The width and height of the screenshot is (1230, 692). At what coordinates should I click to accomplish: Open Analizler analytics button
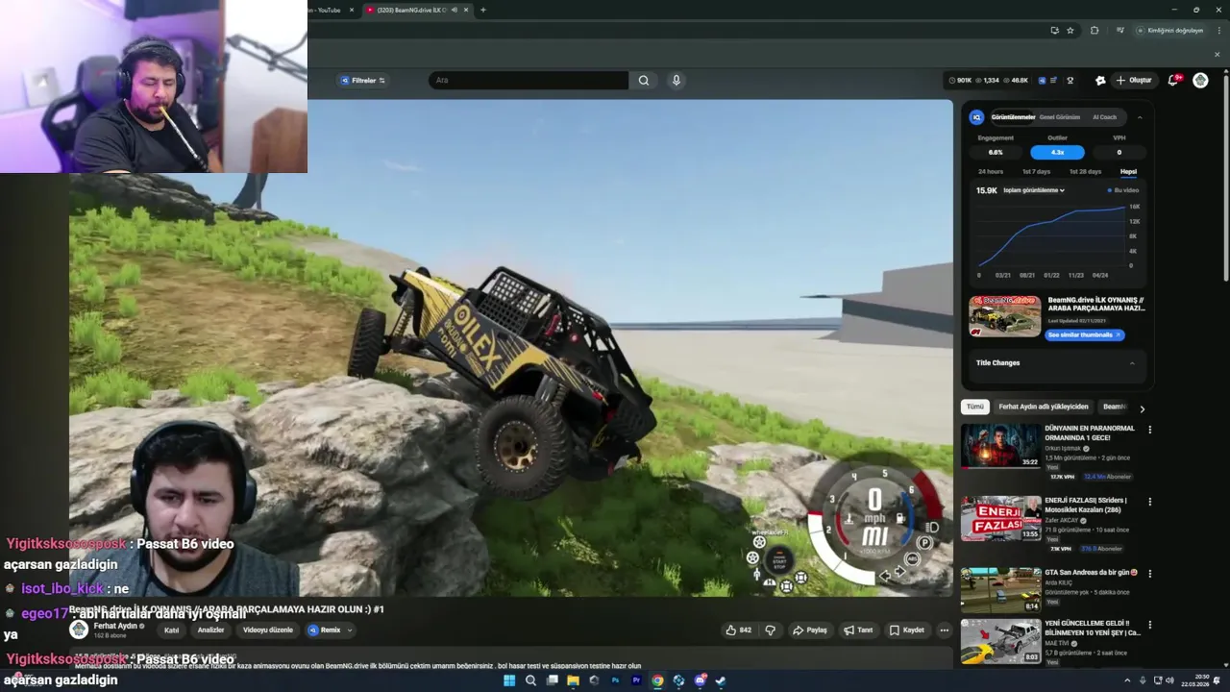click(211, 630)
